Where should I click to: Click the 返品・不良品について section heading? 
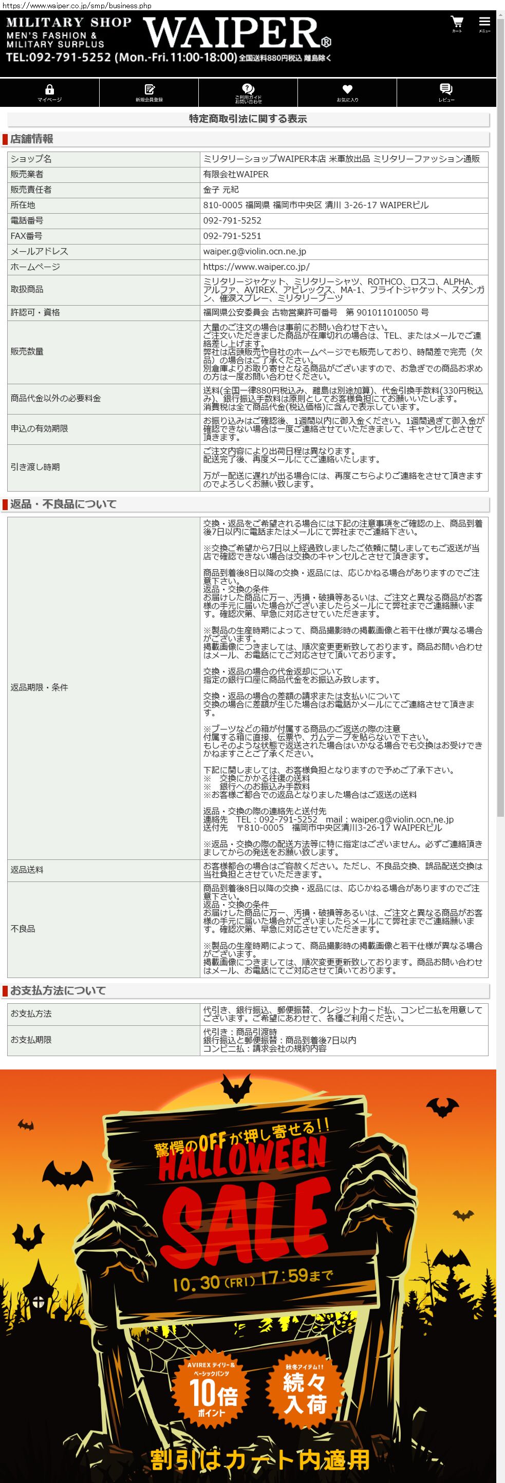tap(63, 504)
